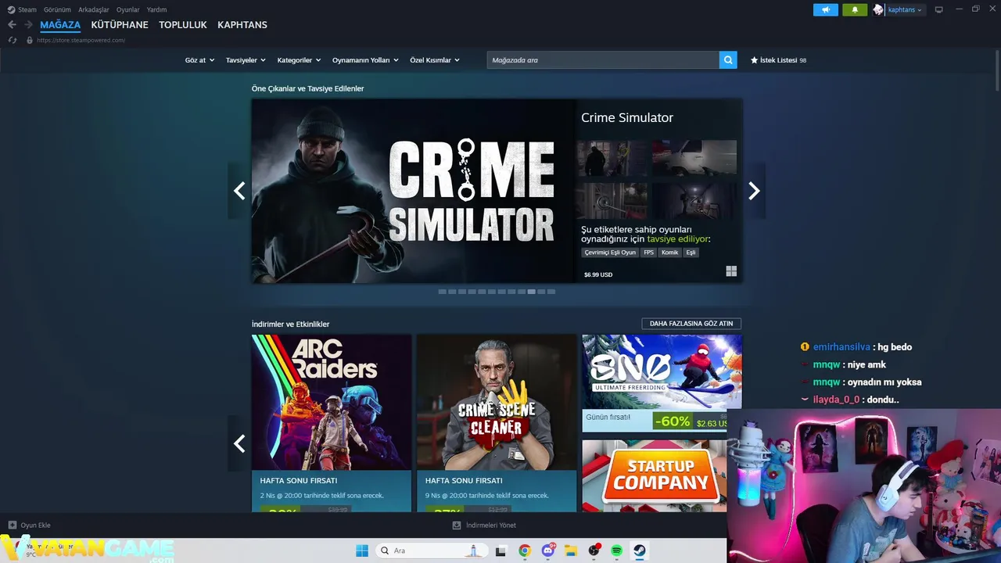Switch to the KÜTÜPHANE tab
Screen dimensions: 1001x563
(x=120, y=25)
